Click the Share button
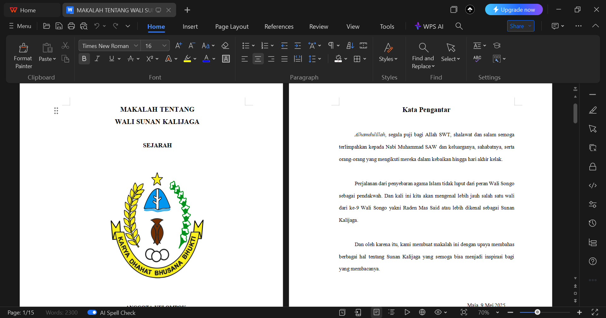The image size is (606, 318). click(521, 26)
